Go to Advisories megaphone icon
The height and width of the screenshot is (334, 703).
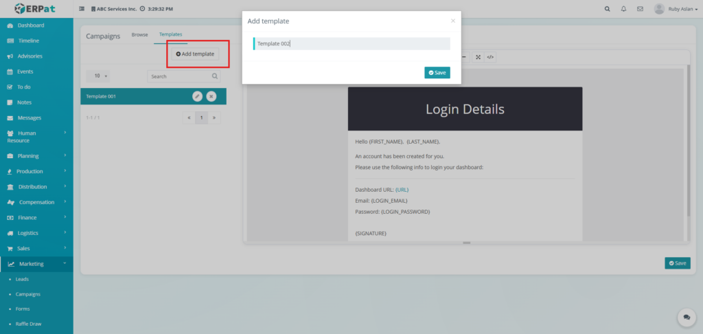(x=10, y=56)
